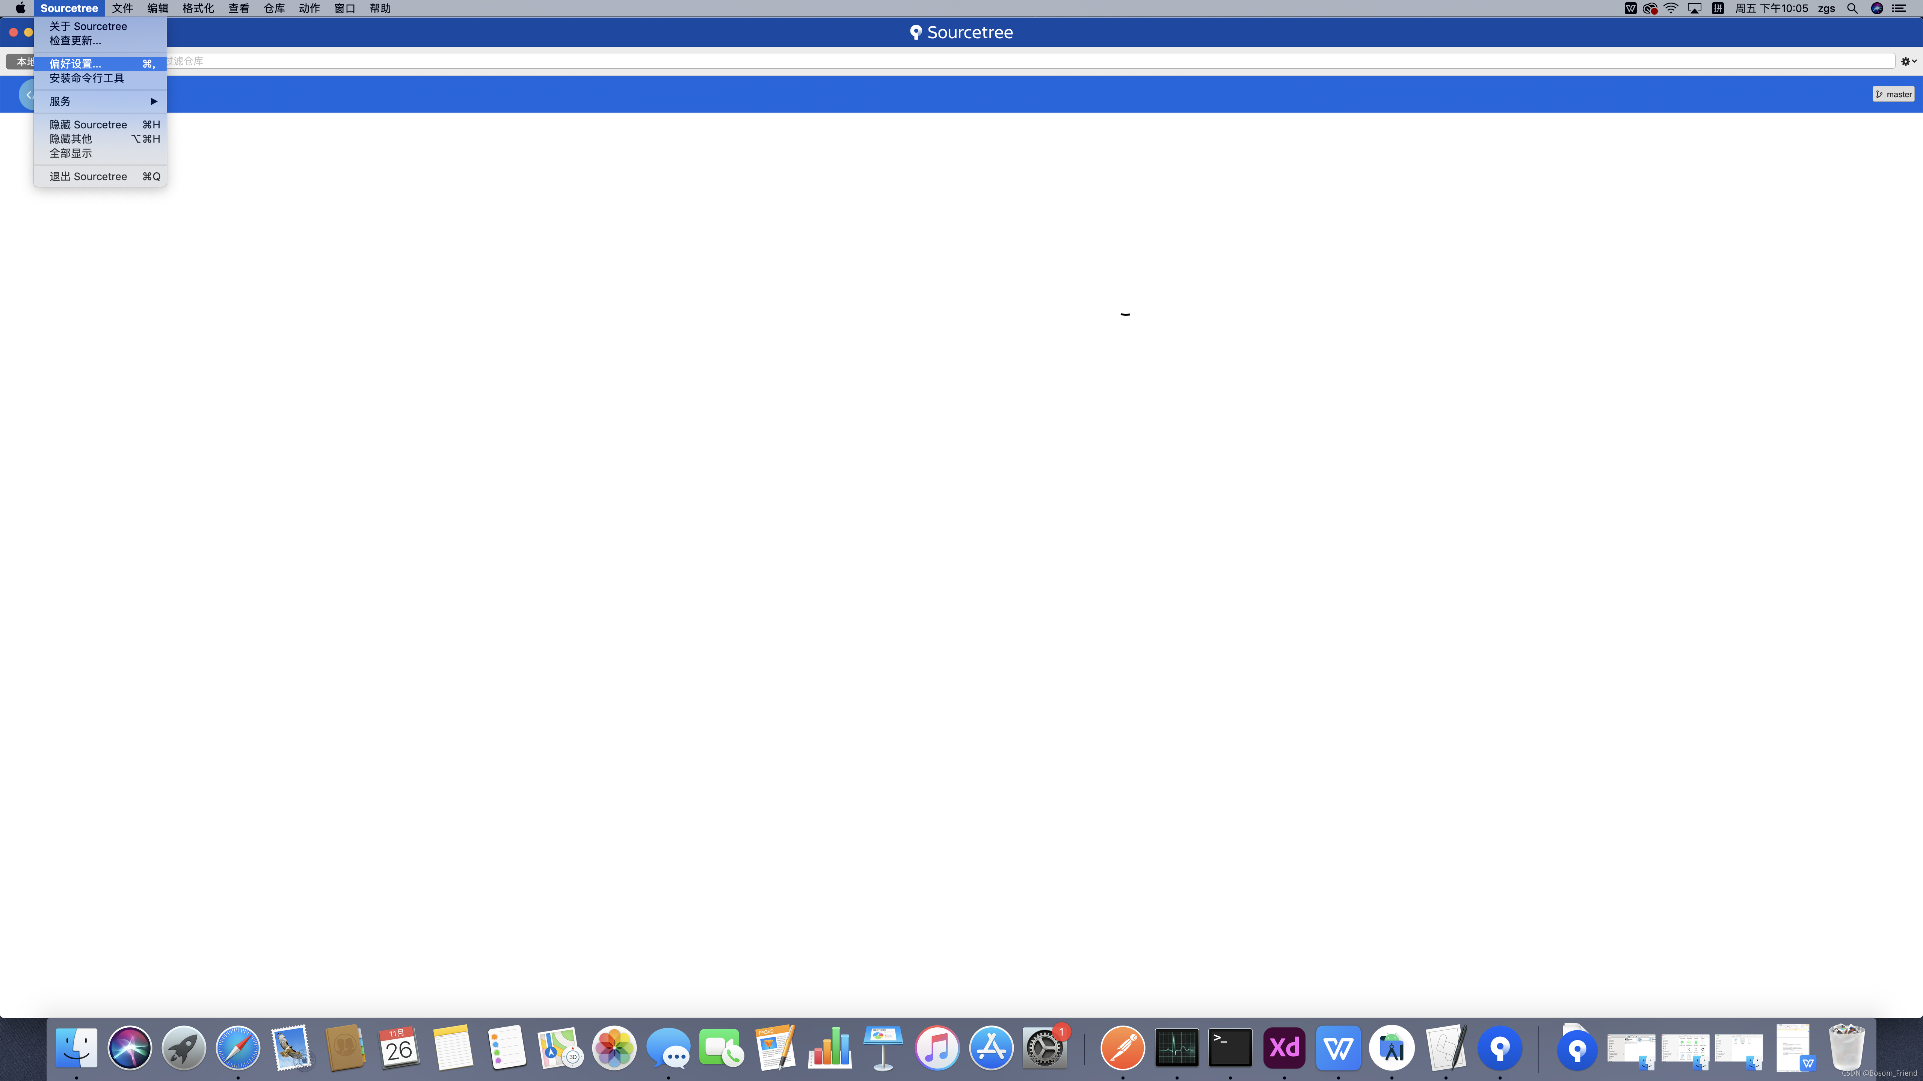The image size is (1923, 1081).
Task: Launch Android Studio from the Dock
Action: (1392, 1048)
